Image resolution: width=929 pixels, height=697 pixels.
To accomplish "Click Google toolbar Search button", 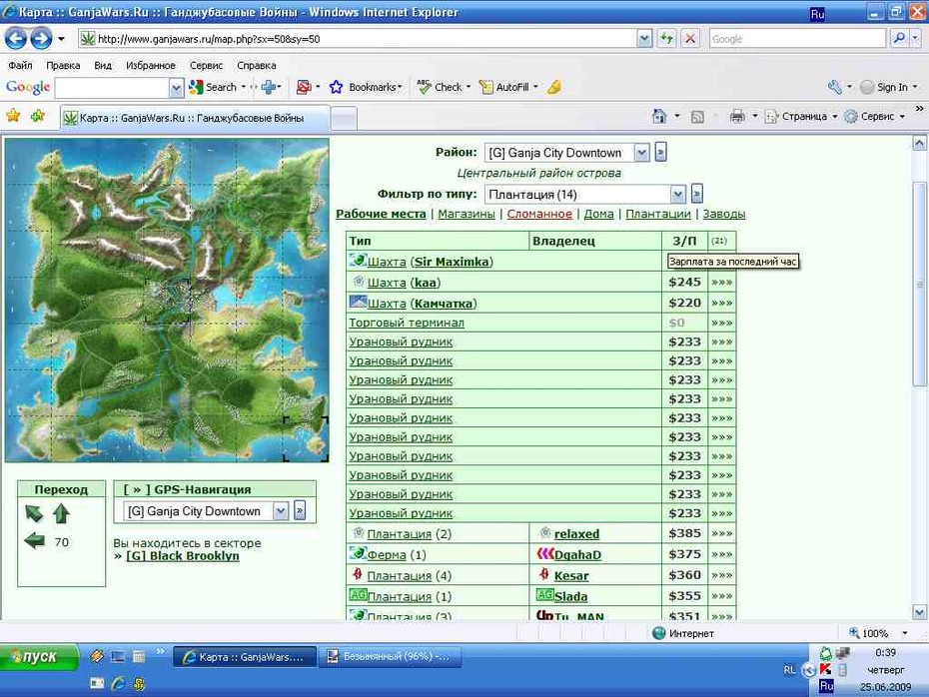I will coord(214,87).
